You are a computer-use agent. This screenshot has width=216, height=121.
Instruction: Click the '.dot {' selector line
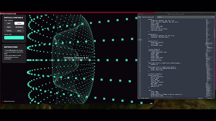click(150, 90)
